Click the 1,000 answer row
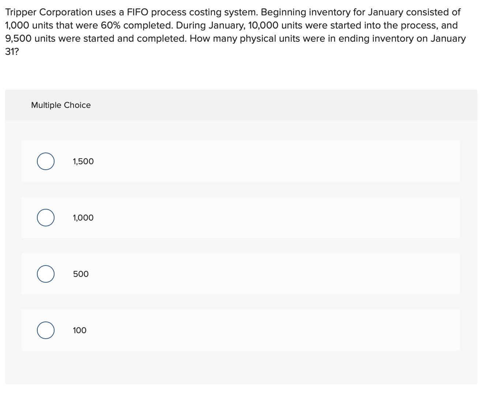Image resolution: width=496 pixels, height=395 pixels. pos(241,217)
